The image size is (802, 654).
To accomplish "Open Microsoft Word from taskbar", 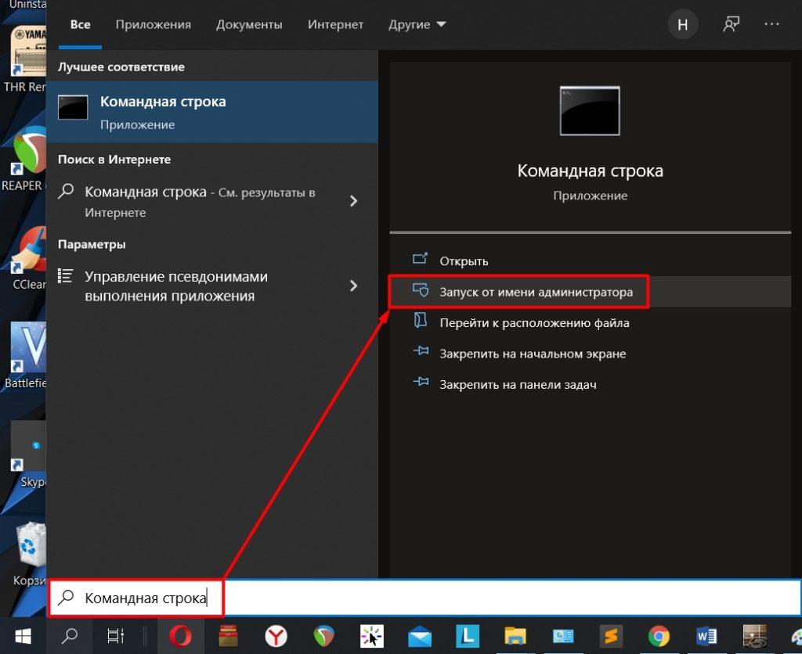I will pyautogui.click(x=706, y=637).
